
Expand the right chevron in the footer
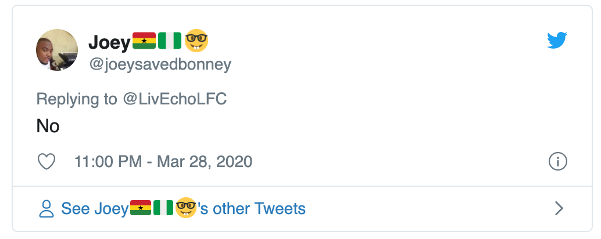point(559,208)
